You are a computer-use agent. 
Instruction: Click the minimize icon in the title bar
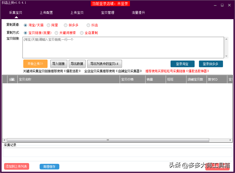coord(215,5)
